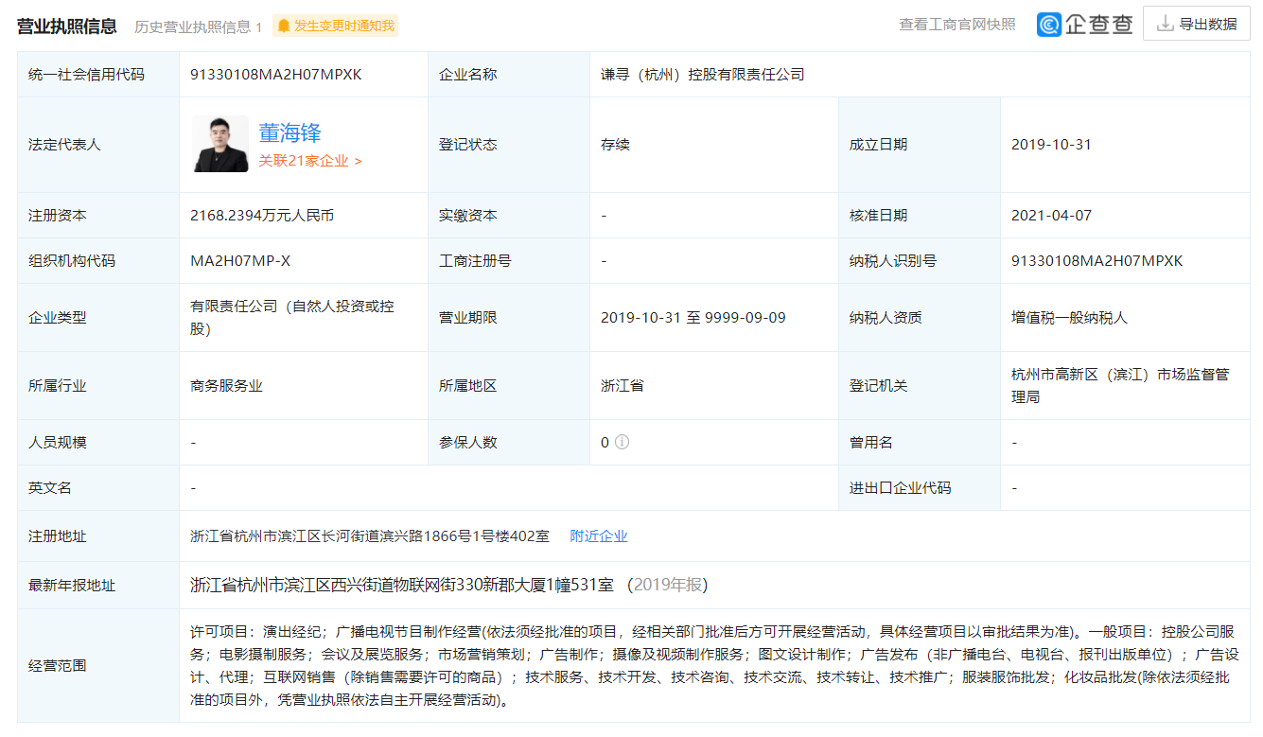Click the 纳税人识别号 label cell

pyautogui.click(x=920, y=260)
